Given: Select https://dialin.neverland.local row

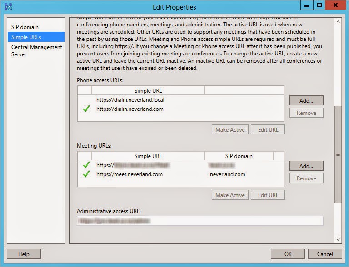Looking at the screenshot, I should (130, 100).
